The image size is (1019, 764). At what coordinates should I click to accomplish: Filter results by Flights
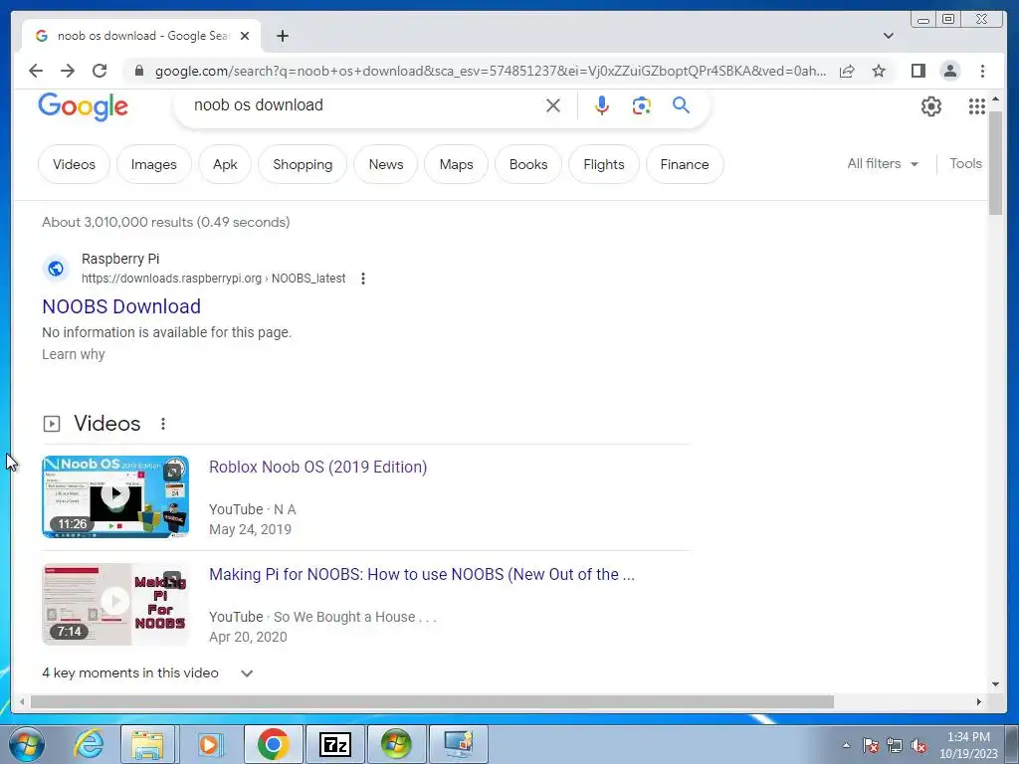604,164
